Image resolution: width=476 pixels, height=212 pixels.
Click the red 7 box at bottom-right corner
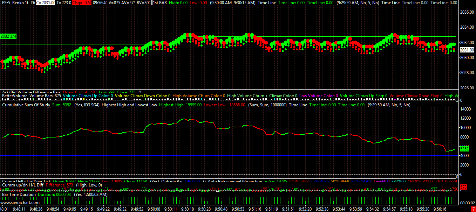coord(473,209)
